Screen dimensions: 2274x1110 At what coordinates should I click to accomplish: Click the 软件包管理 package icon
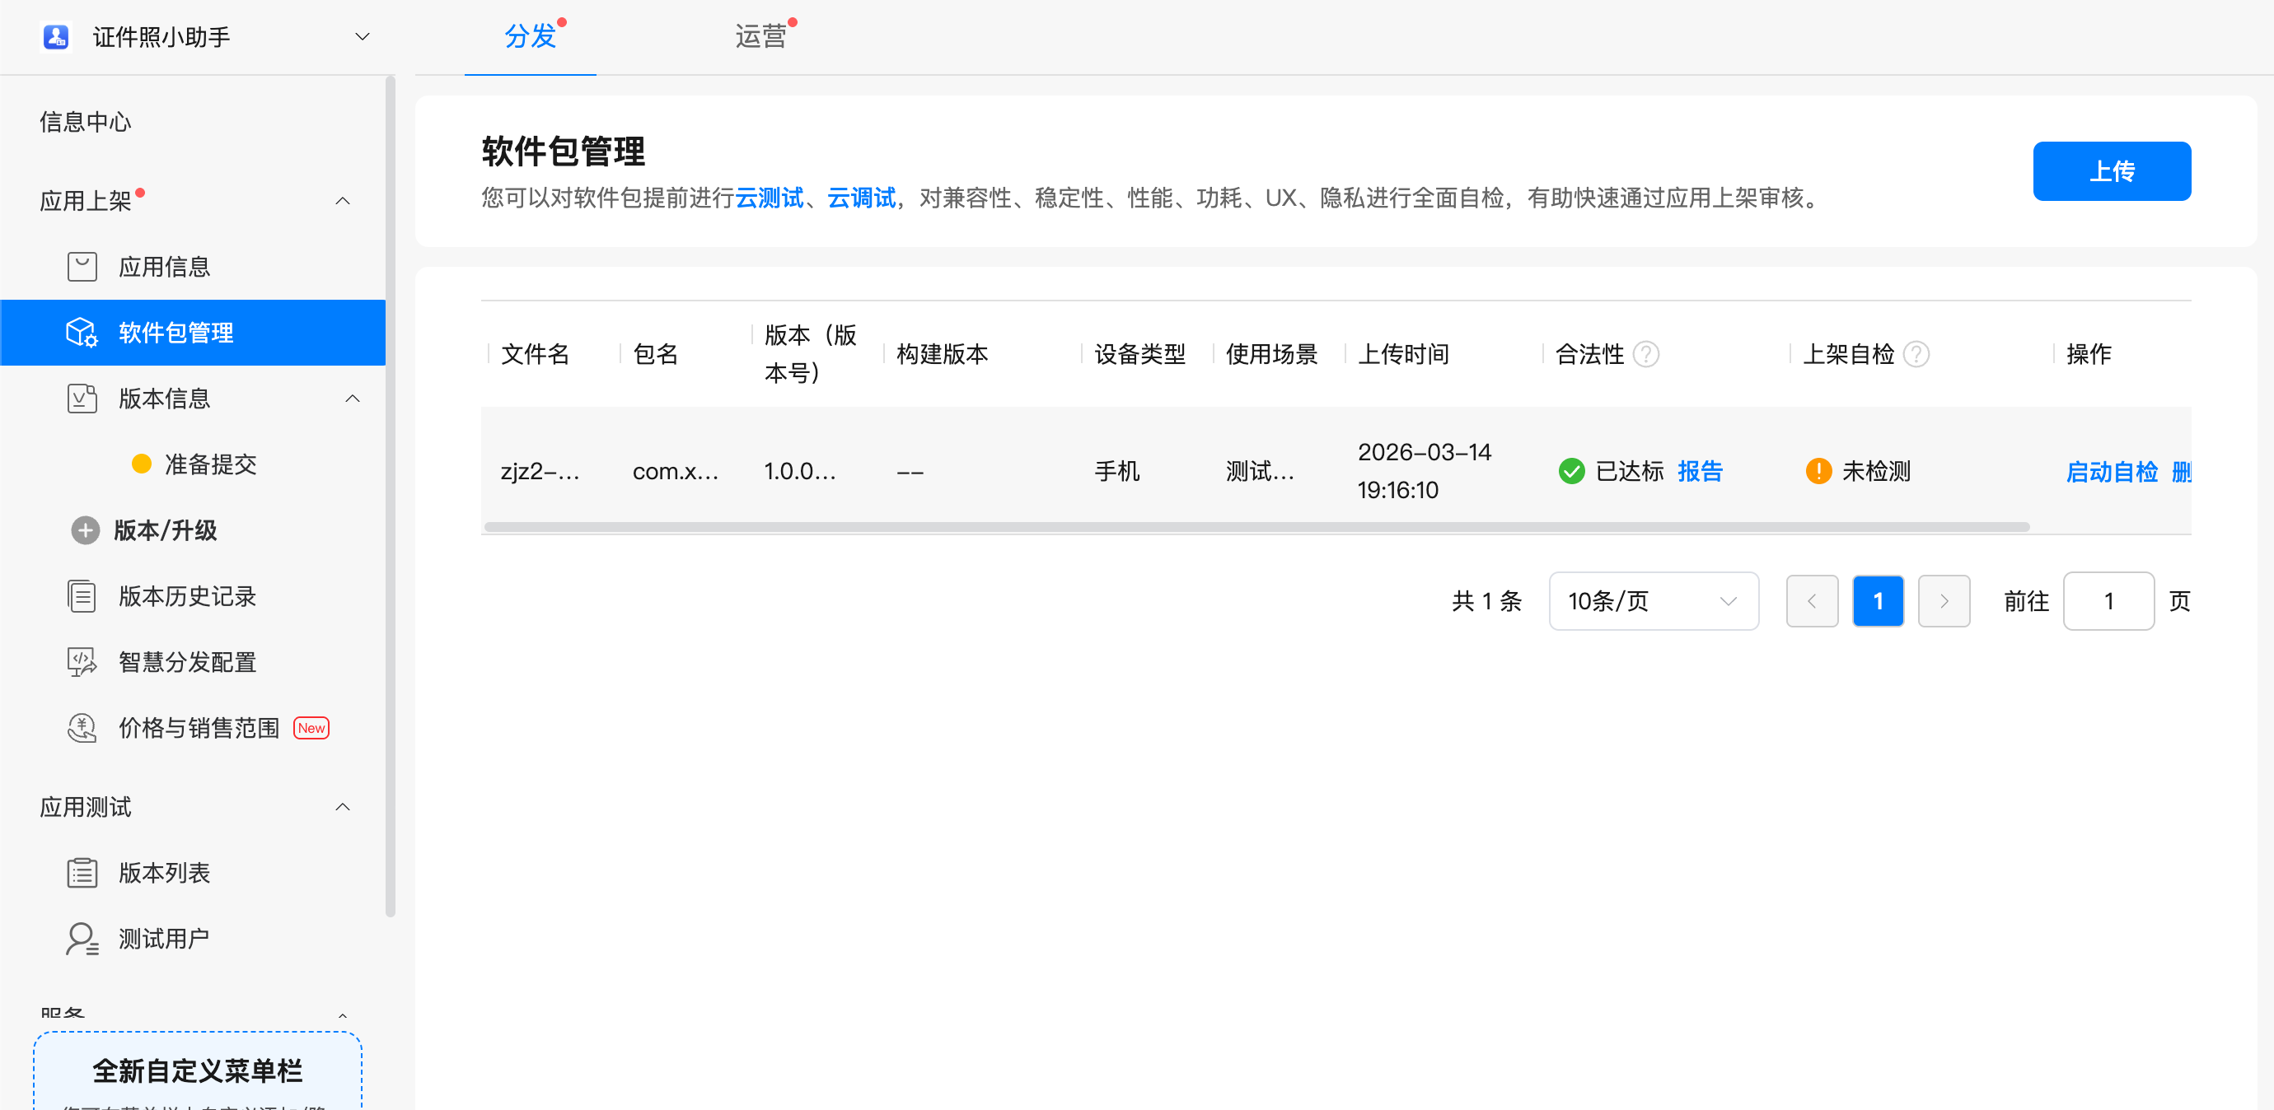[x=82, y=333]
